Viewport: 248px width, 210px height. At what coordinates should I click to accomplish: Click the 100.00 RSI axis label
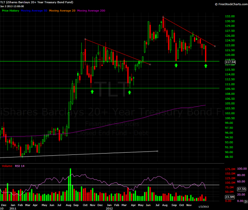pos(242,169)
